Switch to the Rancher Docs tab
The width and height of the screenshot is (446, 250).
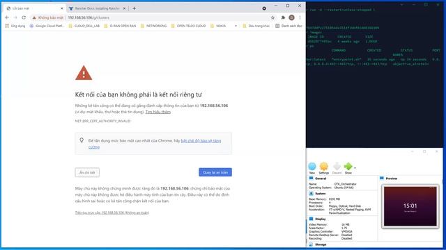97,8
